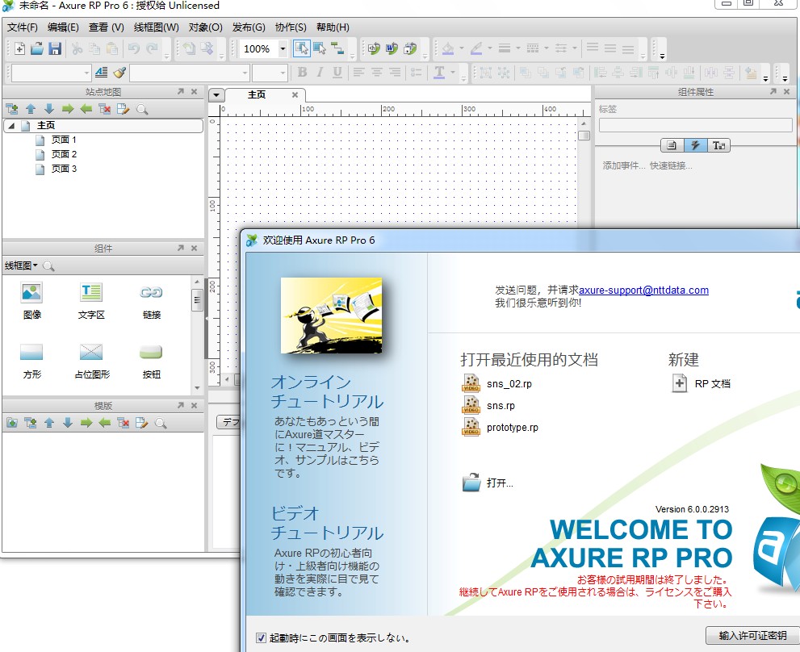This screenshot has height=652, width=800.
Task: Click the Save floppy disk icon
Action: [x=55, y=49]
